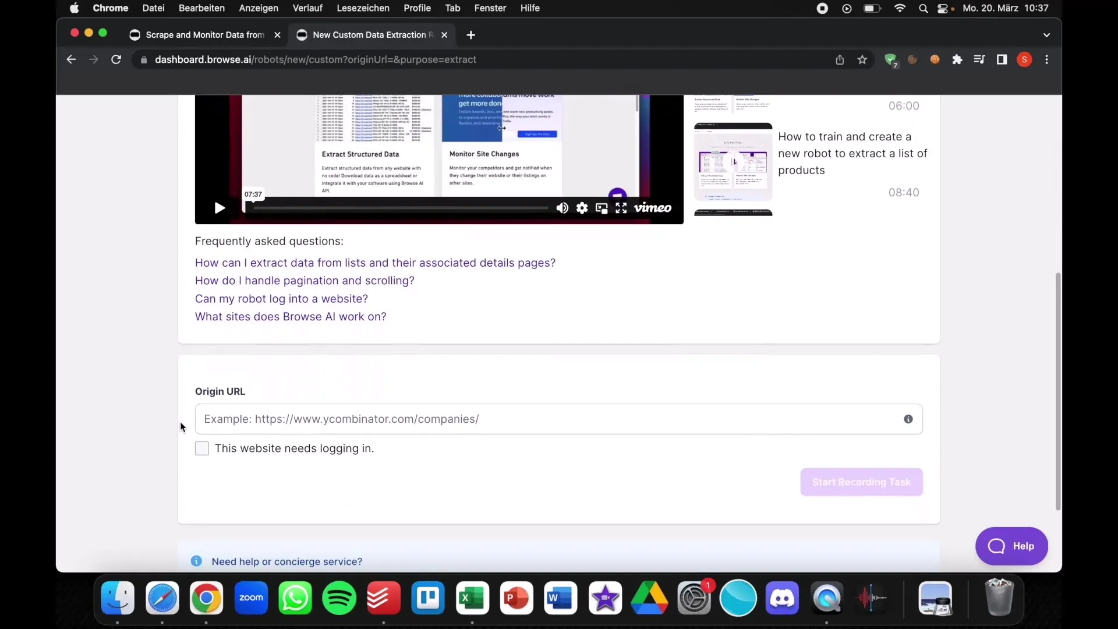Screen dimensions: 1118x629
Task: Open the Lesezeichen menu
Action: (363, 8)
